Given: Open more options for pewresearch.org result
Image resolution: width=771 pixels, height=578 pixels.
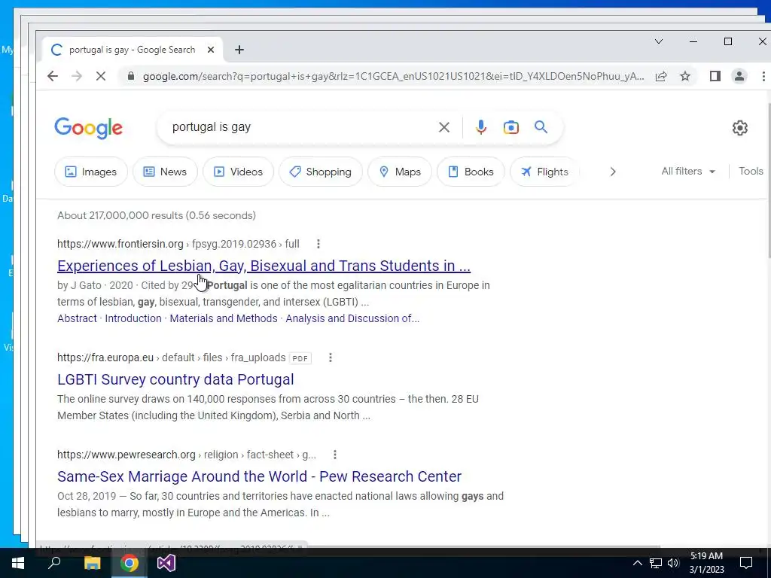Looking at the screenshot, I should pyautogui.click(x=335, y=455).
